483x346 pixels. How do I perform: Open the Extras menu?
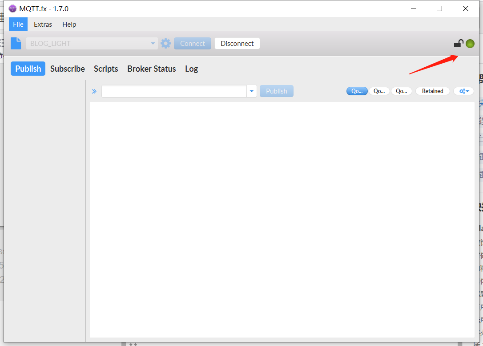pyautogui.click(x=43, y=24)
